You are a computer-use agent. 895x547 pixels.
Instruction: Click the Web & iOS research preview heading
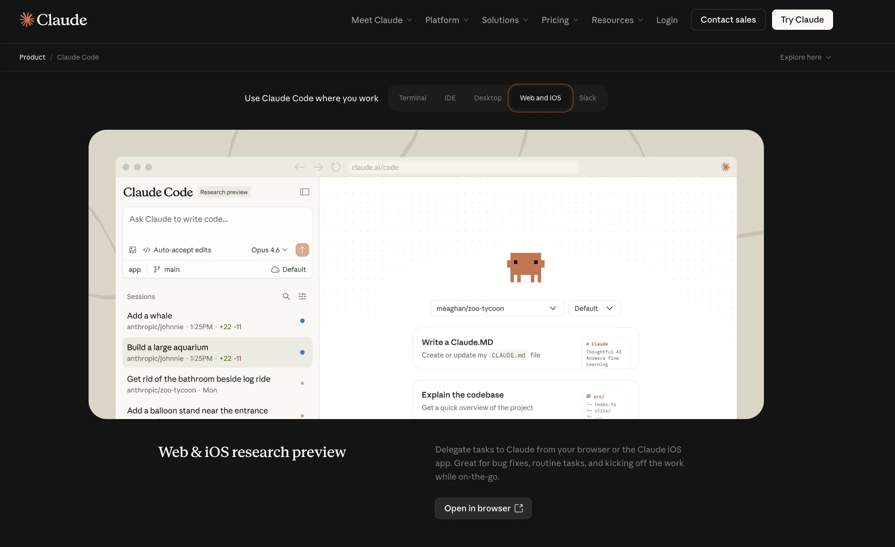(252, 452)
